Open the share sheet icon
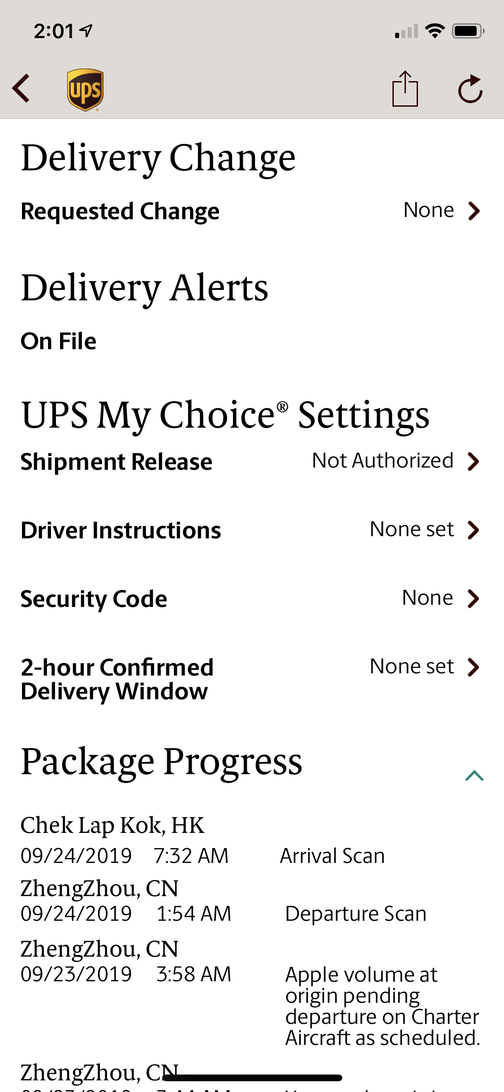 pos(405,89)
